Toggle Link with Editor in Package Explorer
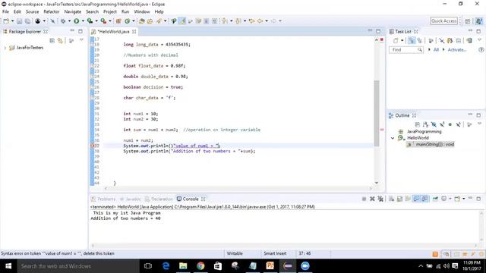 pyautogui.click(x=60, y=40)
